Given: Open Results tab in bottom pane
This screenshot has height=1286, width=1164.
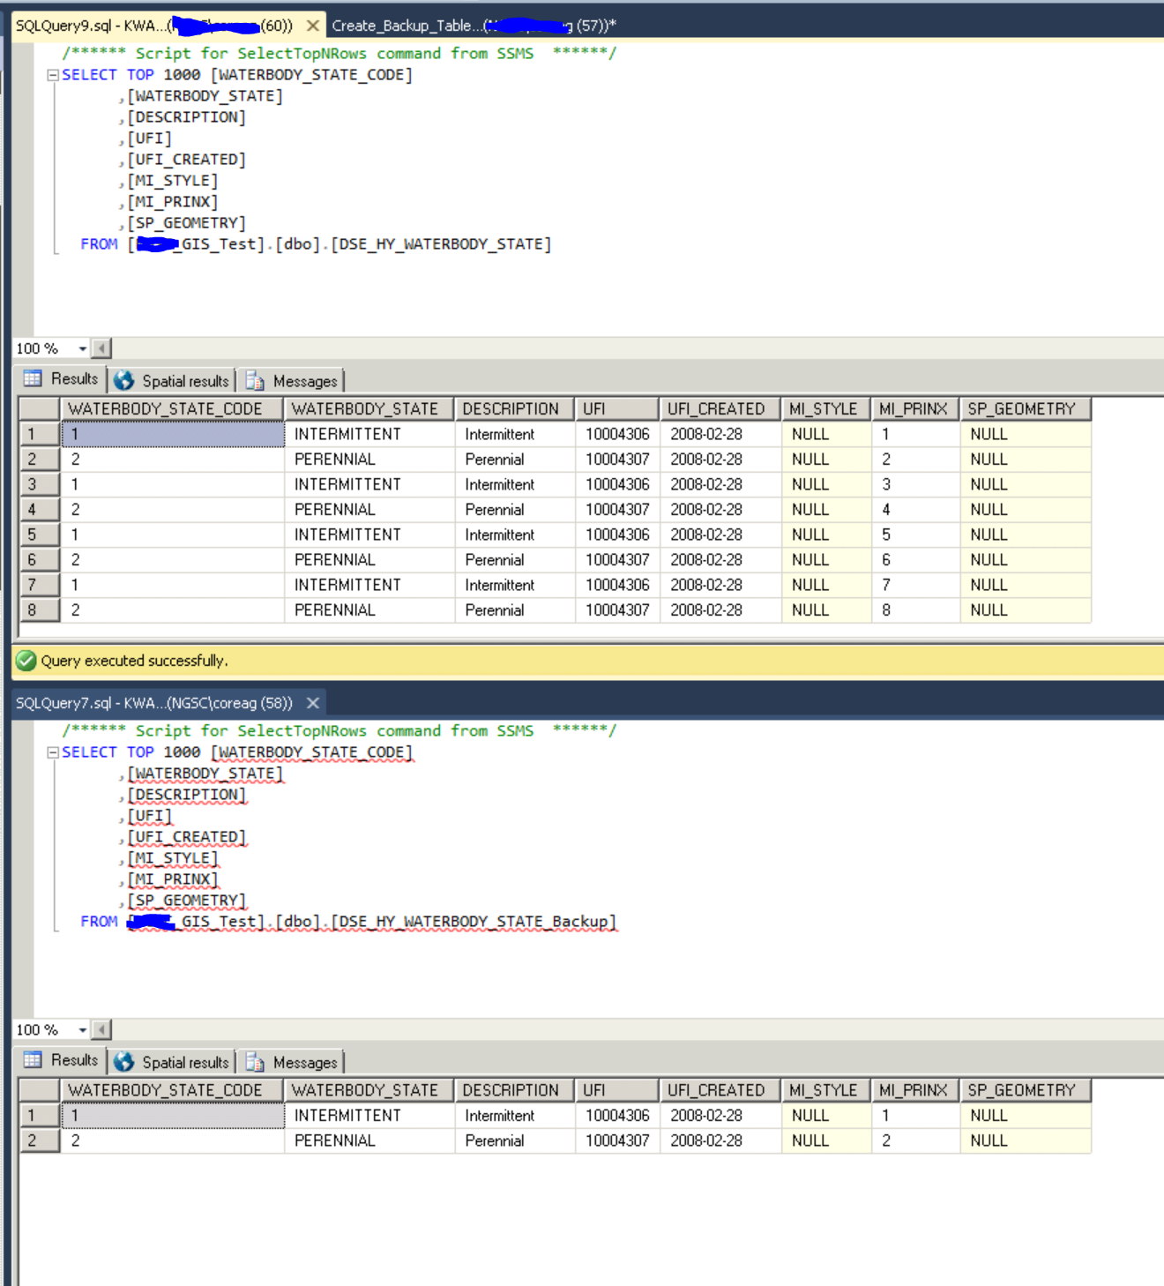Looking at the screenshot, I should point(61,1060).
